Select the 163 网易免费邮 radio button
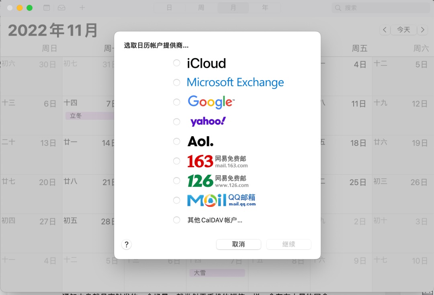434x295 pixels. [x=176, y=161]
